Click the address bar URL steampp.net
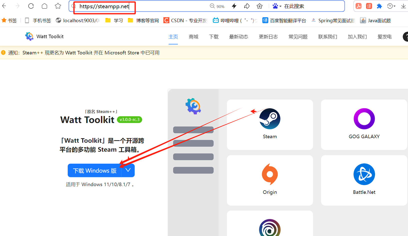 click(104, 6)
